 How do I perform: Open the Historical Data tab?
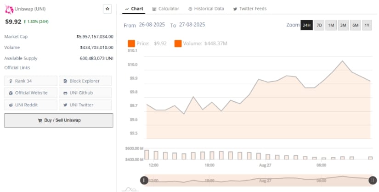[206, 9]
